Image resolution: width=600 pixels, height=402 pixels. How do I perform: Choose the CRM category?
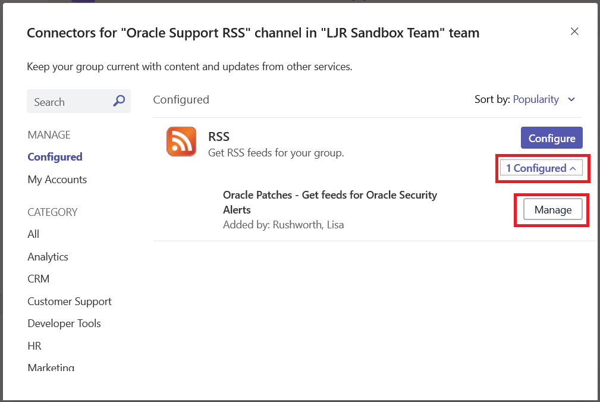click(38, 279)
